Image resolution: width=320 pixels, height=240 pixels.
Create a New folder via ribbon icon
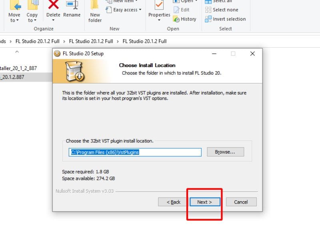[95, 5]
